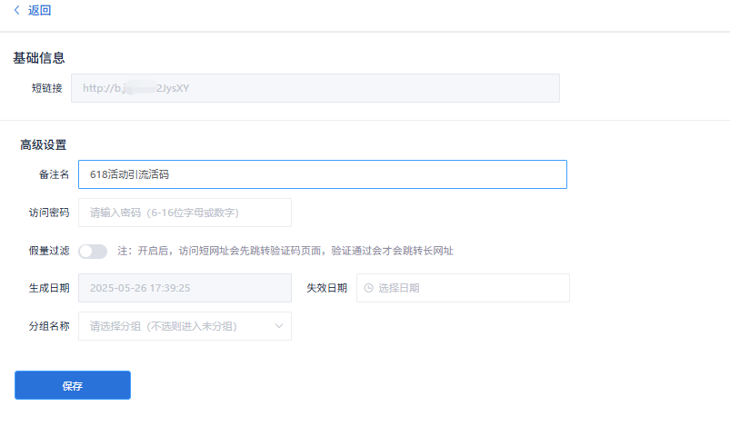Click the 访问密码 label
This screenshot has height=446, width=730.
point(49,213)
